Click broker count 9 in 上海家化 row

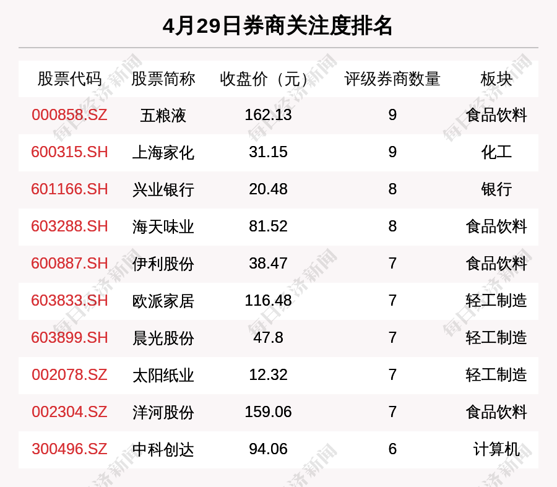(392, 152)
